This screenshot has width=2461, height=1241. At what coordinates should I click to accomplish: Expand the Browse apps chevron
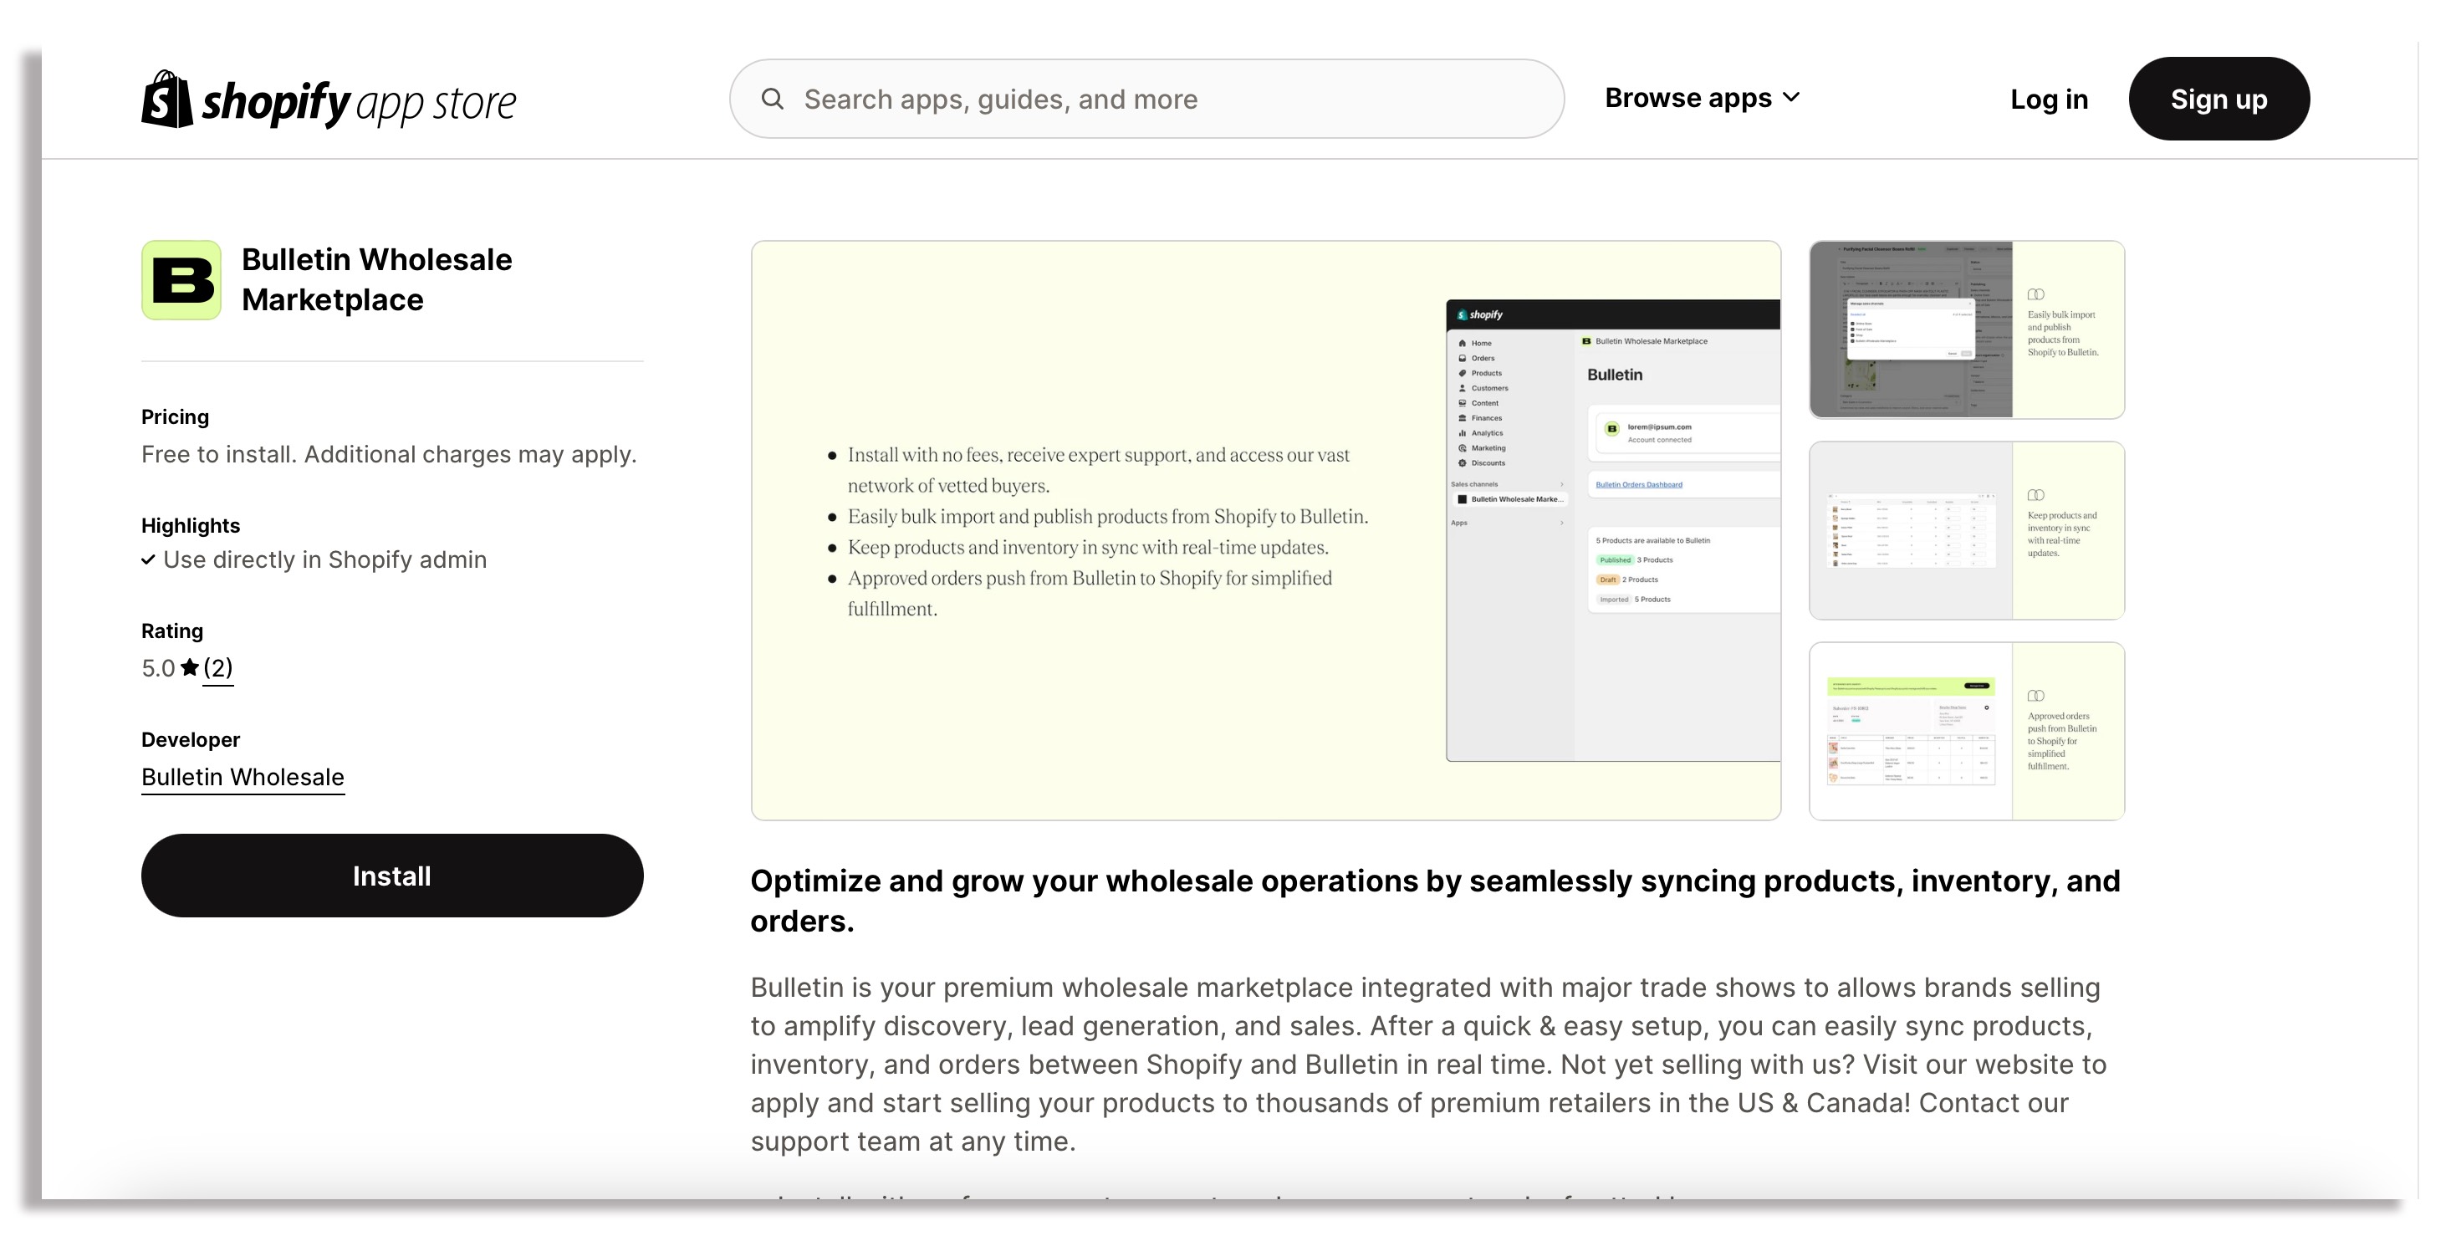click(x=1791, y=98)
